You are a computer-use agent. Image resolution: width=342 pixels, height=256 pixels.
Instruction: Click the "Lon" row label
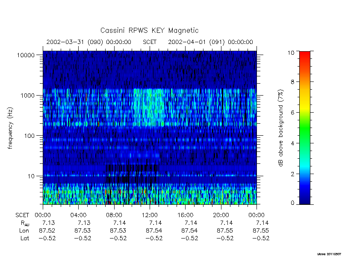[24, 230]
